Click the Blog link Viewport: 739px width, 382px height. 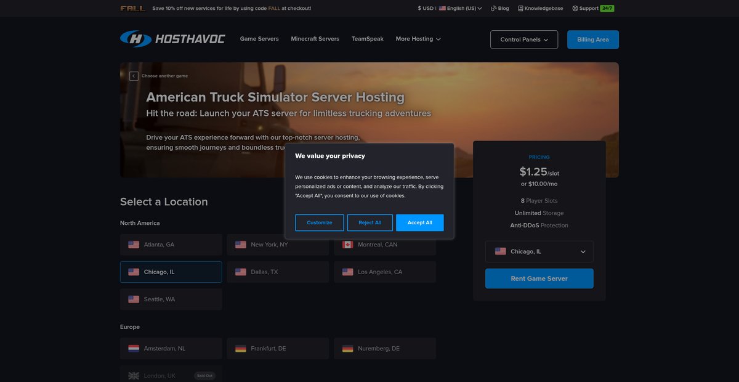coord(500,9)
